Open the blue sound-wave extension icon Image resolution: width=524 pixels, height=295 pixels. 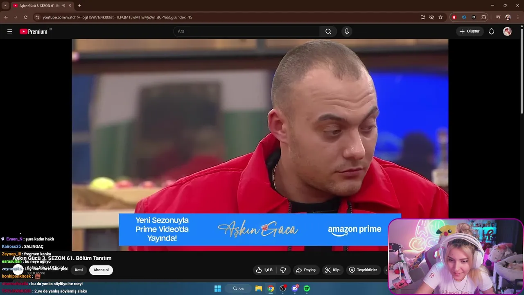[x=464, y=17]
